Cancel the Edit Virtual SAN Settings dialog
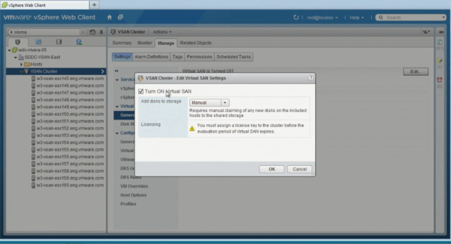The width and height of the screenshot is (451, 244). (299, 169)
